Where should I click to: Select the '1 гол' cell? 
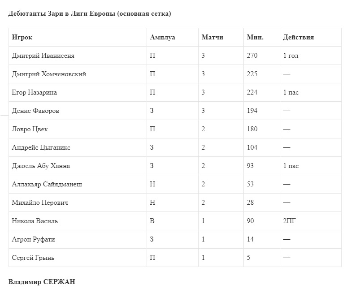[291, 56]
